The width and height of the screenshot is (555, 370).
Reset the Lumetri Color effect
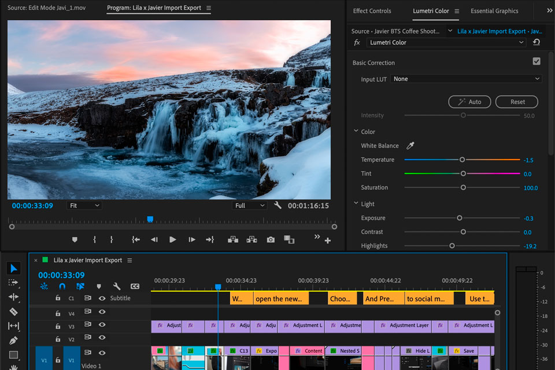click(x=536, y=42)
